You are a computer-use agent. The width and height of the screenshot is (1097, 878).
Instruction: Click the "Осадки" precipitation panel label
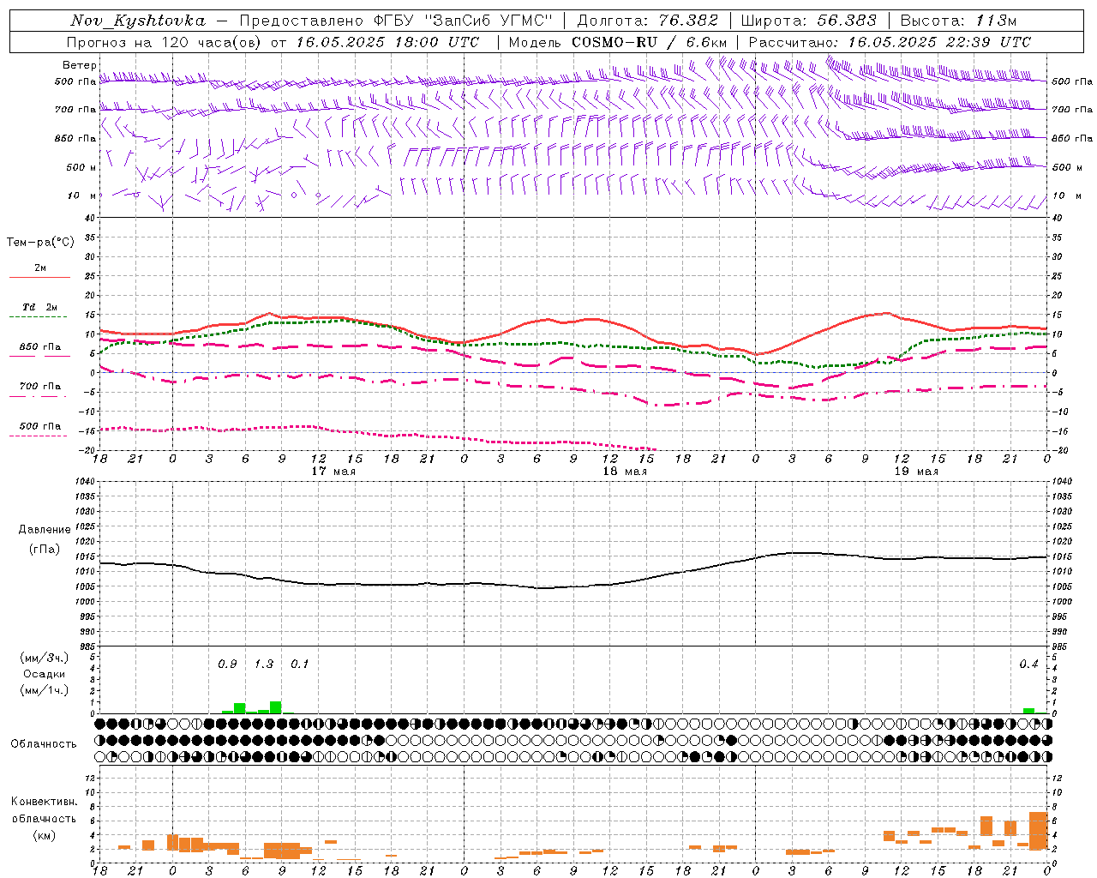point(45,674)
